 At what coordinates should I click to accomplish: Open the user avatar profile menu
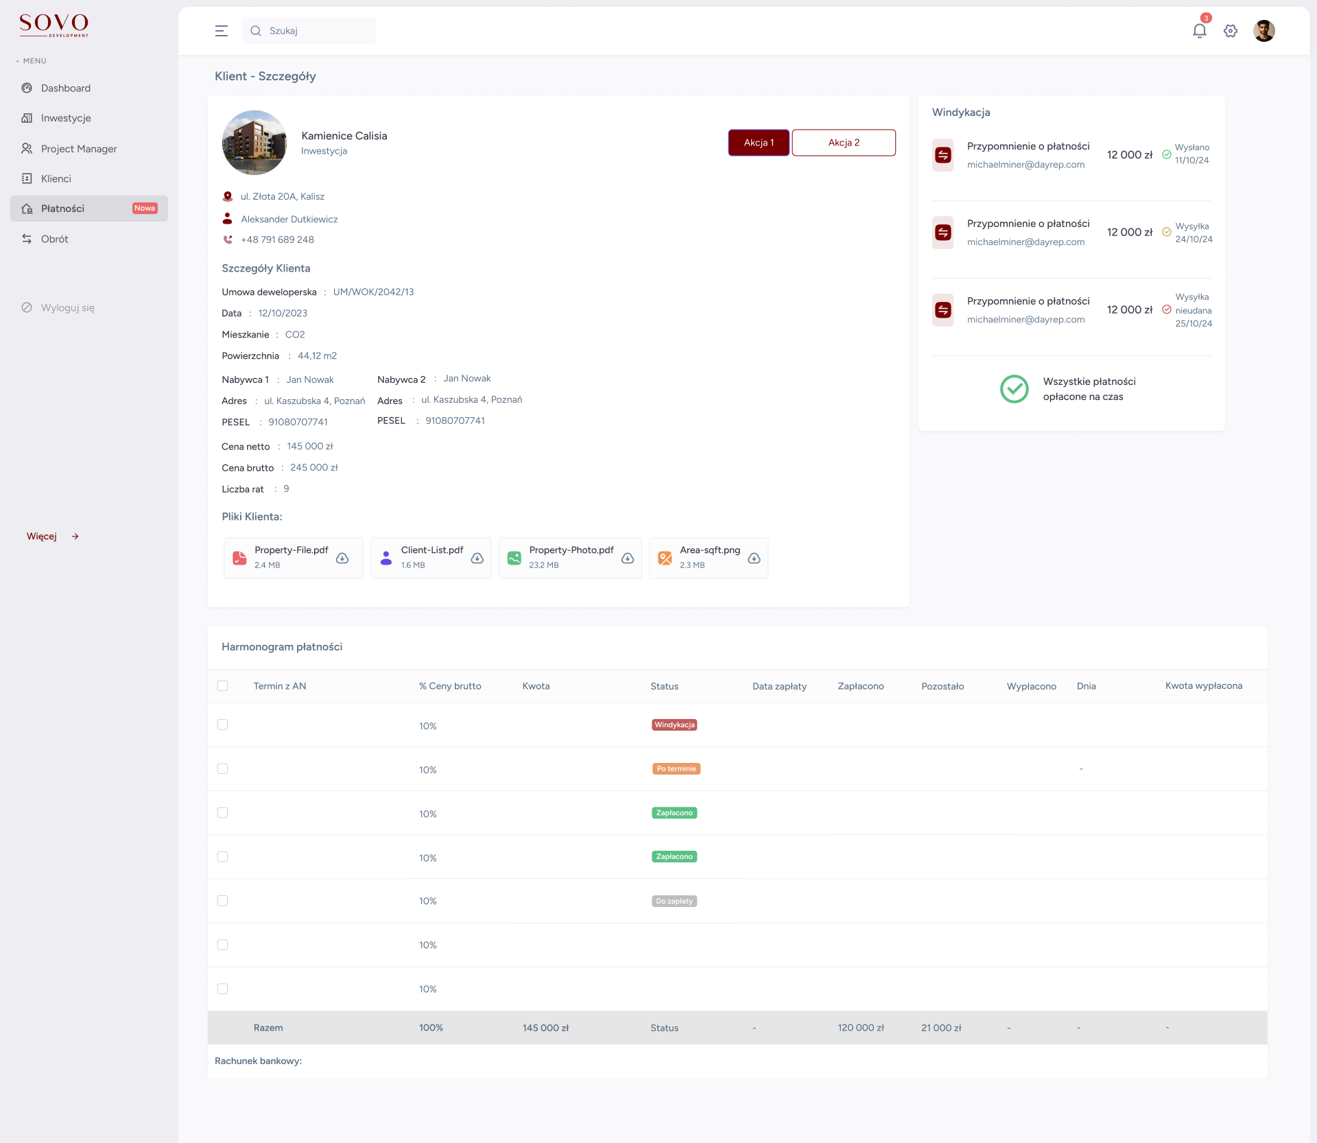[x=1263, y=31]
